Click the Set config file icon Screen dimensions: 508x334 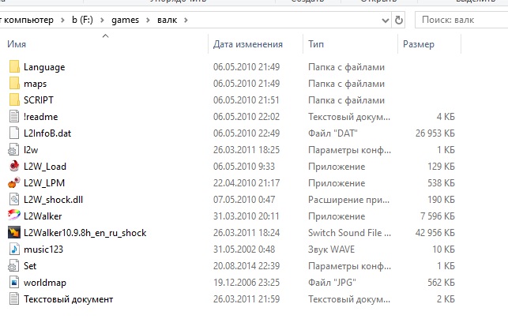(x=13, y=266)
